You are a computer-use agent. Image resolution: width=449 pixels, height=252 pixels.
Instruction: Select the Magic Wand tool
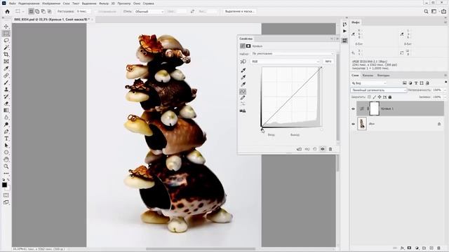[x=6, y=47]
